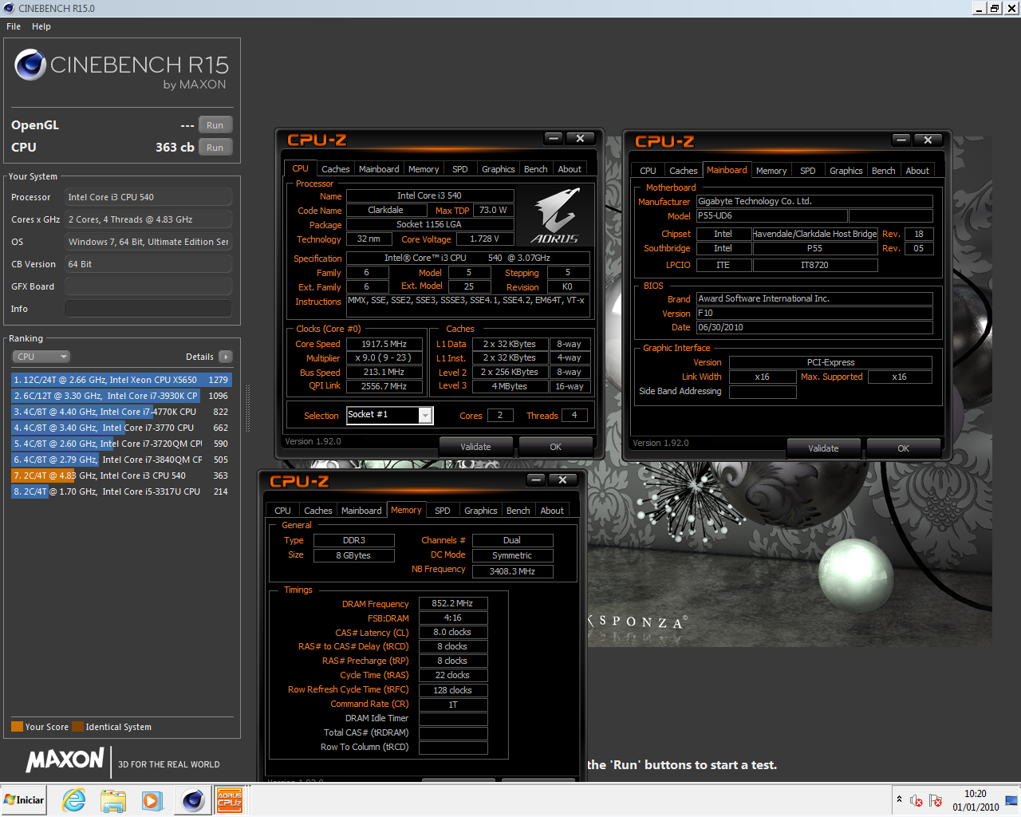Open CPU tab in Memory CPU-Z window

(282, 511)
